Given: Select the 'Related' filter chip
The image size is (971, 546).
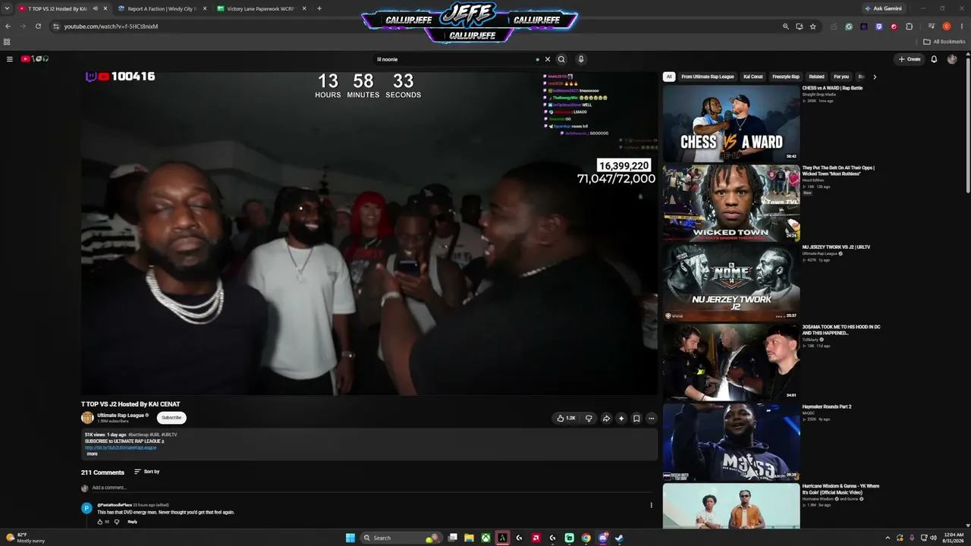Looking at the screenshot, I should click(x=816, y=77).
